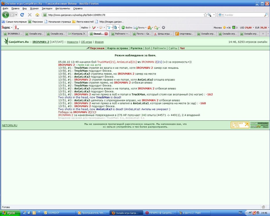The image size is (270, 216).
Task: Click the Войти login button
Action: point(127,28)
